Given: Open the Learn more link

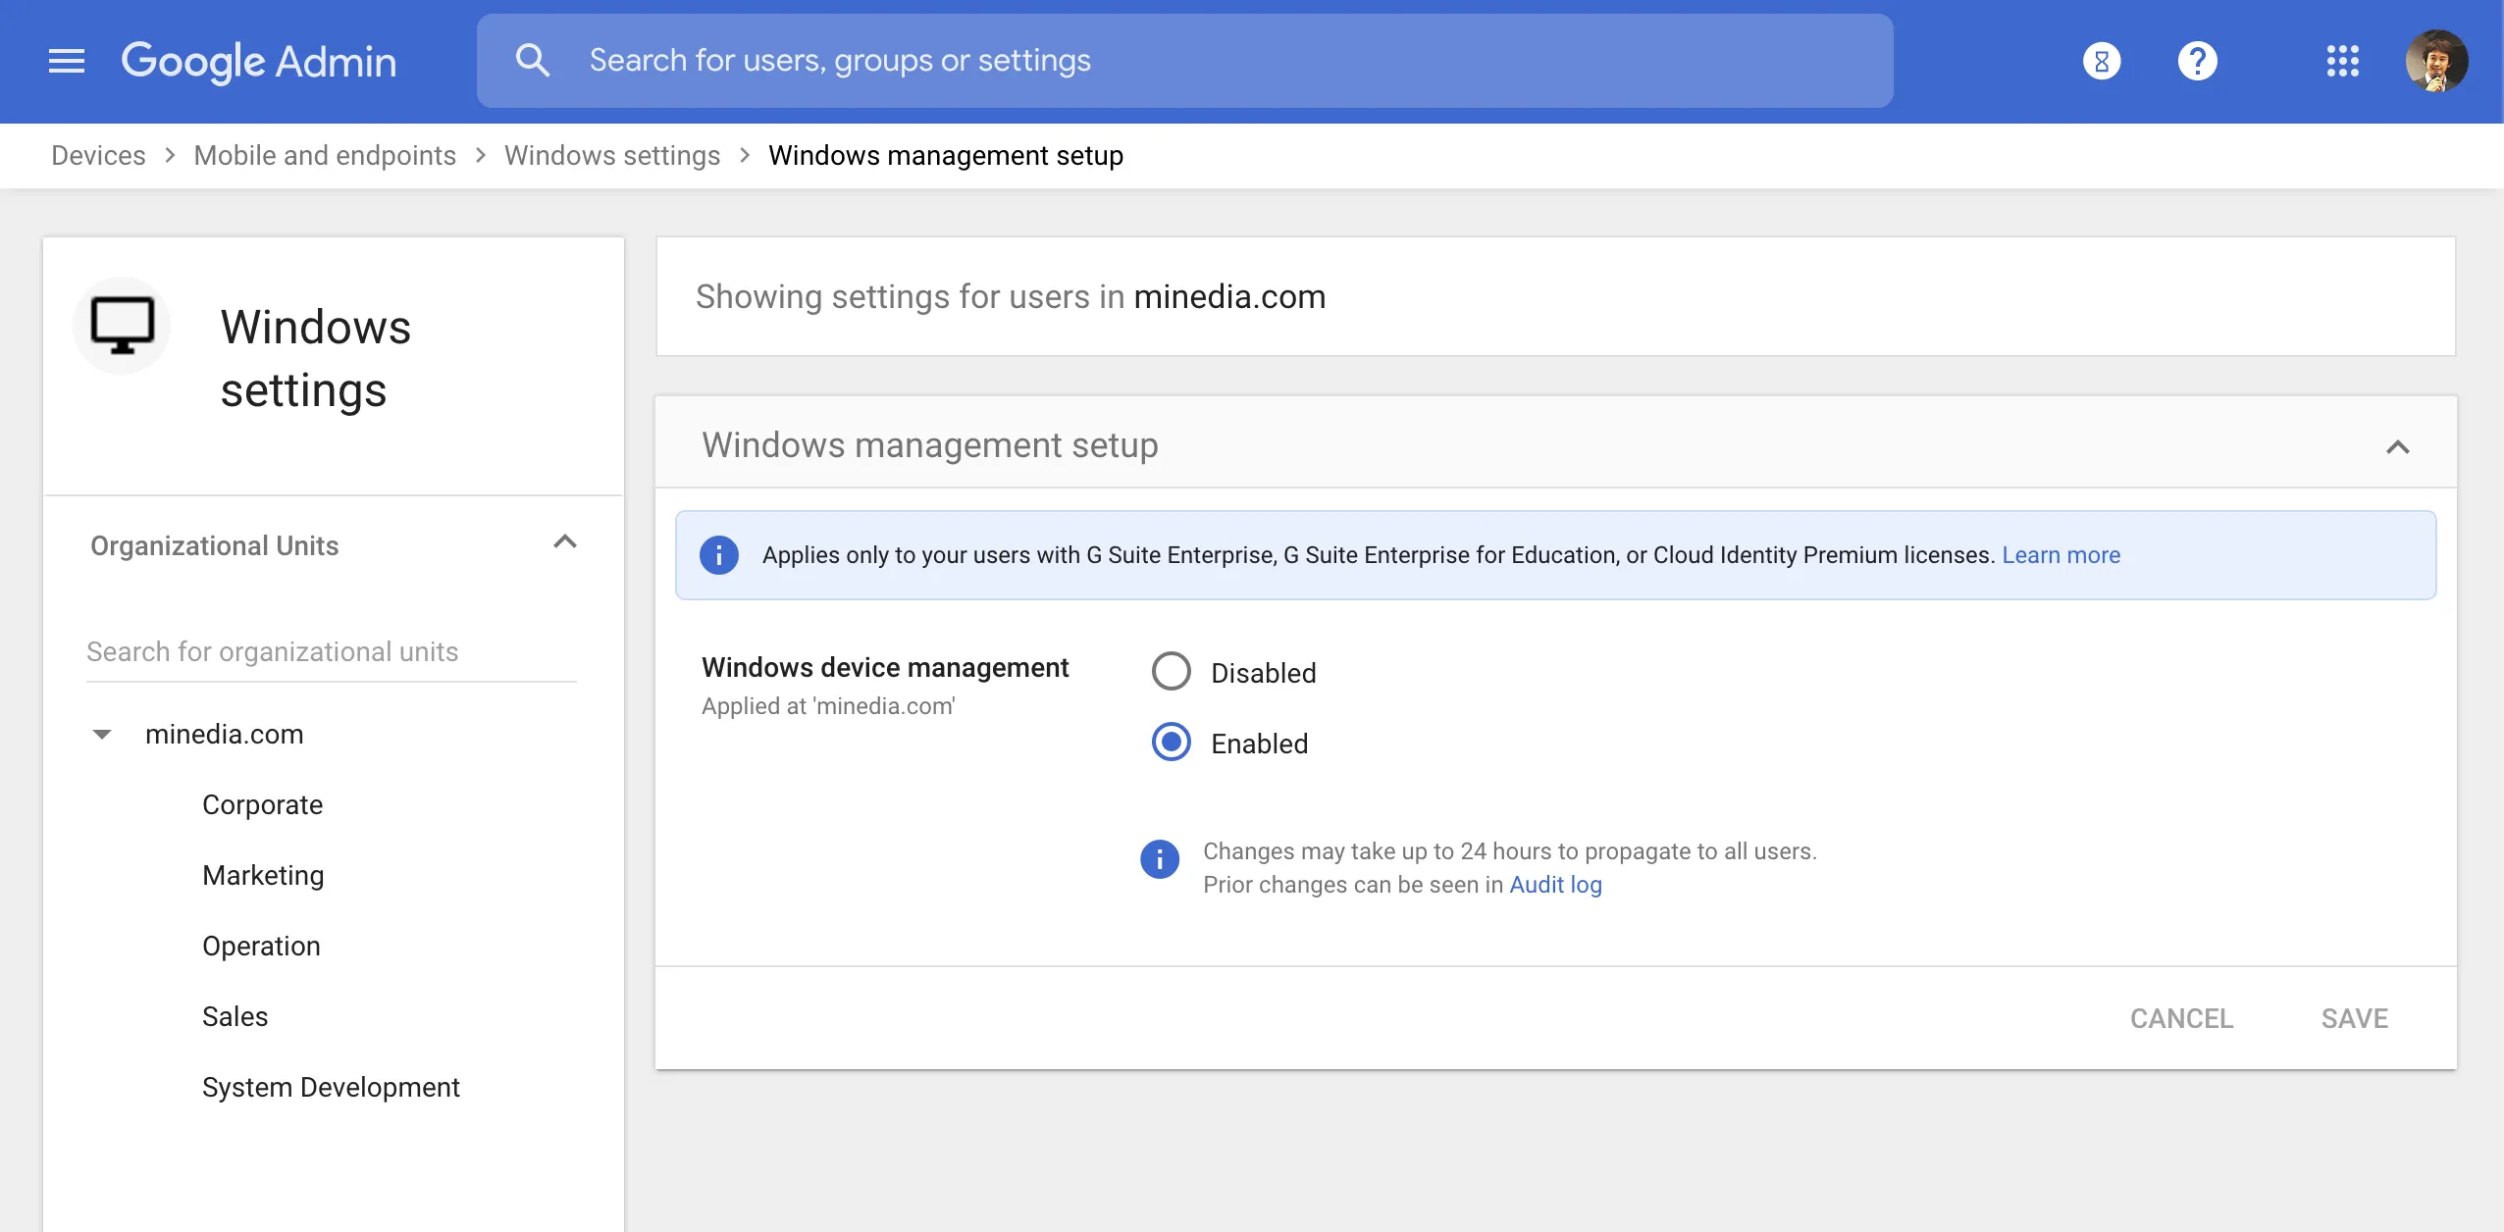Looking at the screenshot, I should point(2061,555).
